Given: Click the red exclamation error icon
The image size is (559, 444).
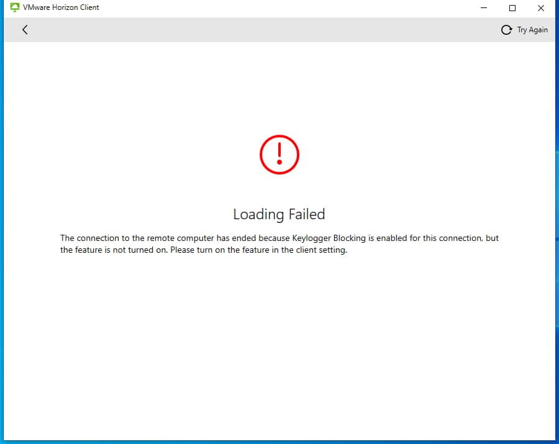Looking at the screenshot, I should click(x=279, y=153).
